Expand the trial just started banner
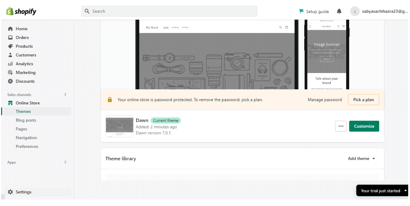The image size is (410, 206). [x=405, y=190]
